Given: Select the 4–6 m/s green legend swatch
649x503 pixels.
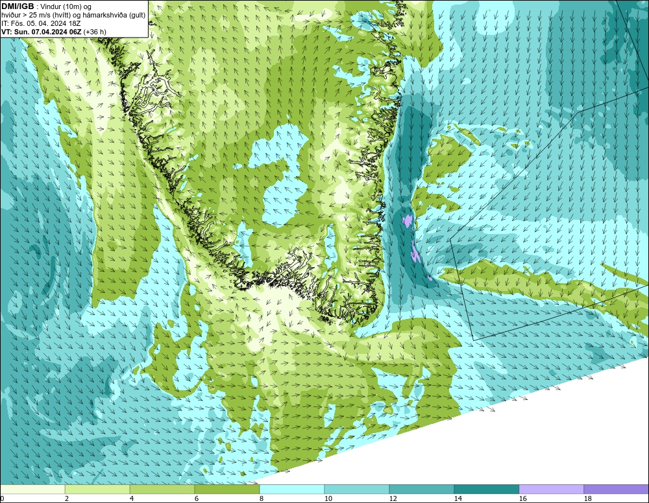Looking at the screenshot, I should (162, 489).
